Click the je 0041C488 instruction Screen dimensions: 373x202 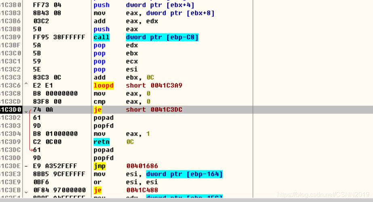click(126, 190)
